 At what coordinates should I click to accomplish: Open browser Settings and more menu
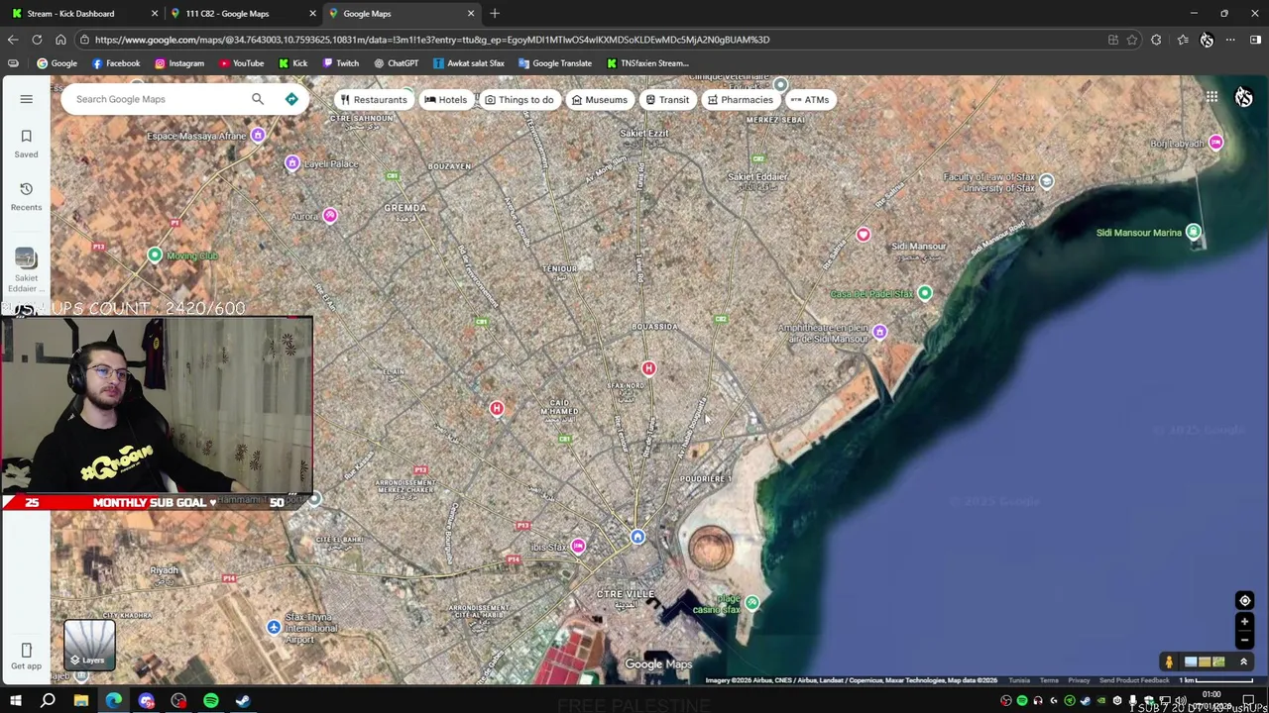[x=1230, y=40]
